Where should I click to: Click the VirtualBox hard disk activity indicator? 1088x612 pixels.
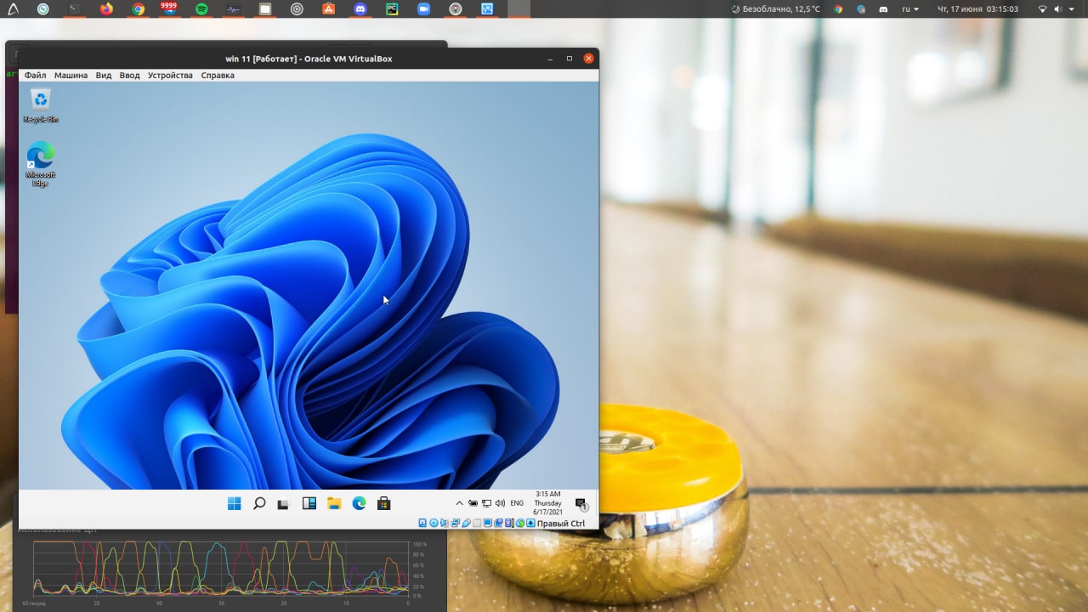tap(422, 524)
